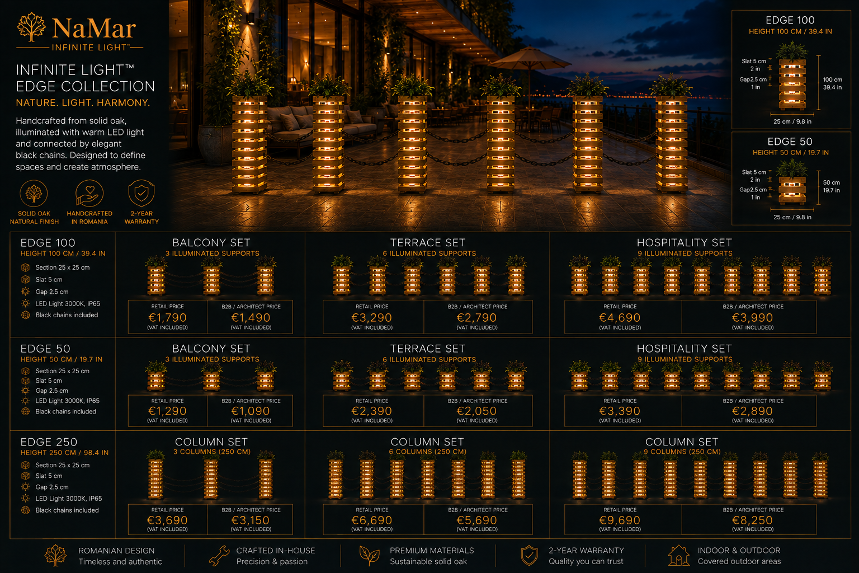Click the 3 columns Column Set retail price €3,690
859x573 pixels.
tap(168, 520)
